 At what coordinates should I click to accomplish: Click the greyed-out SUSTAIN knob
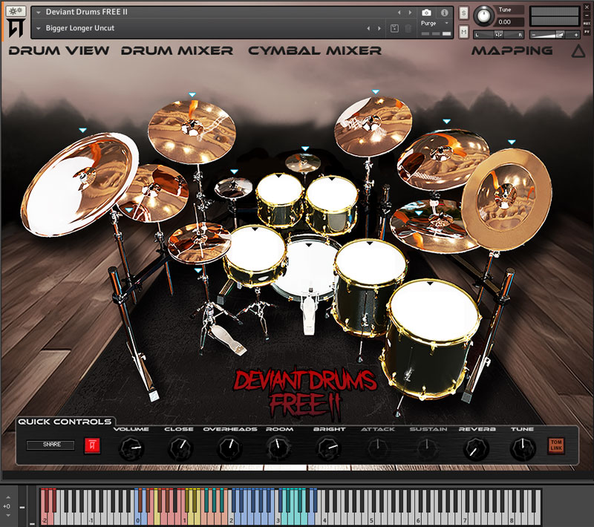(428, 448)
